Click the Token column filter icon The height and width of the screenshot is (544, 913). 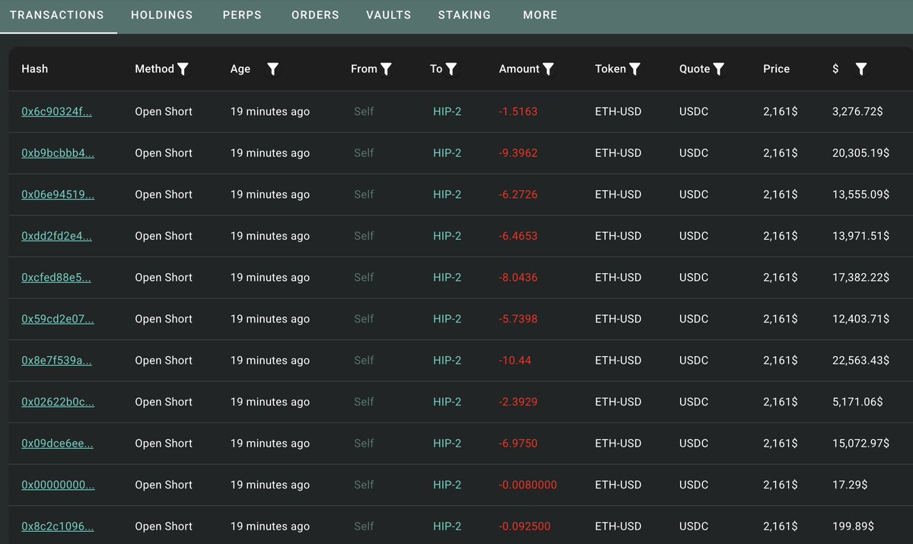click(x=635, y=69)
